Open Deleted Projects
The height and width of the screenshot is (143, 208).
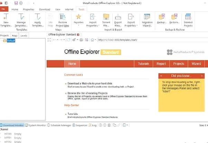click(188, 20)
